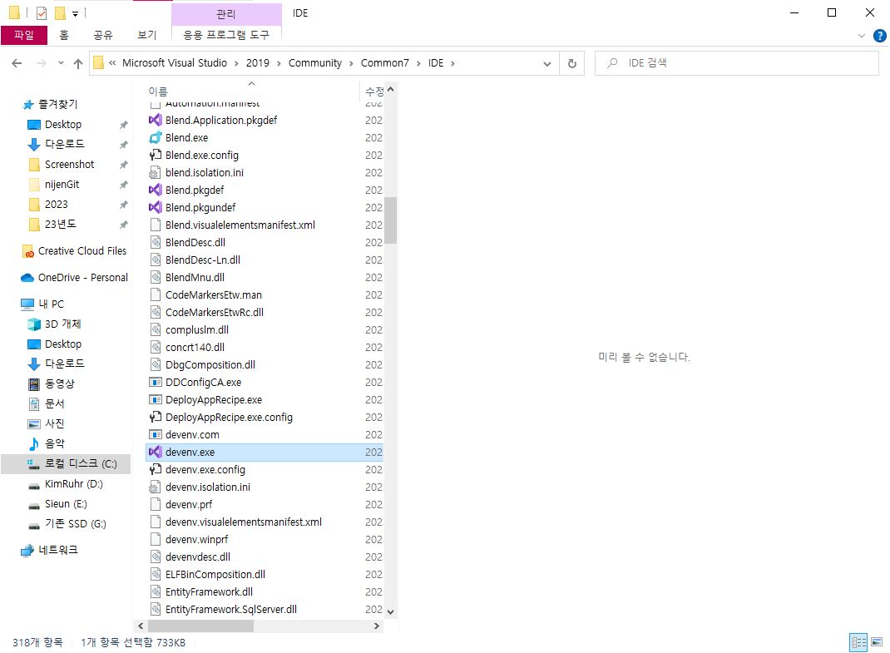Click Community in the address path

point(315,63)
